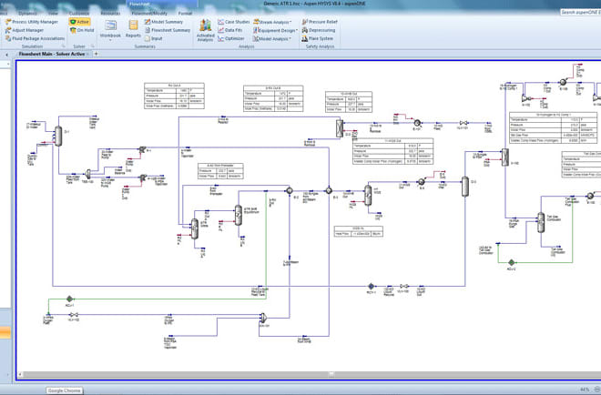Select the D-3 separator vessel
The image size is (601, 395).
465,187
